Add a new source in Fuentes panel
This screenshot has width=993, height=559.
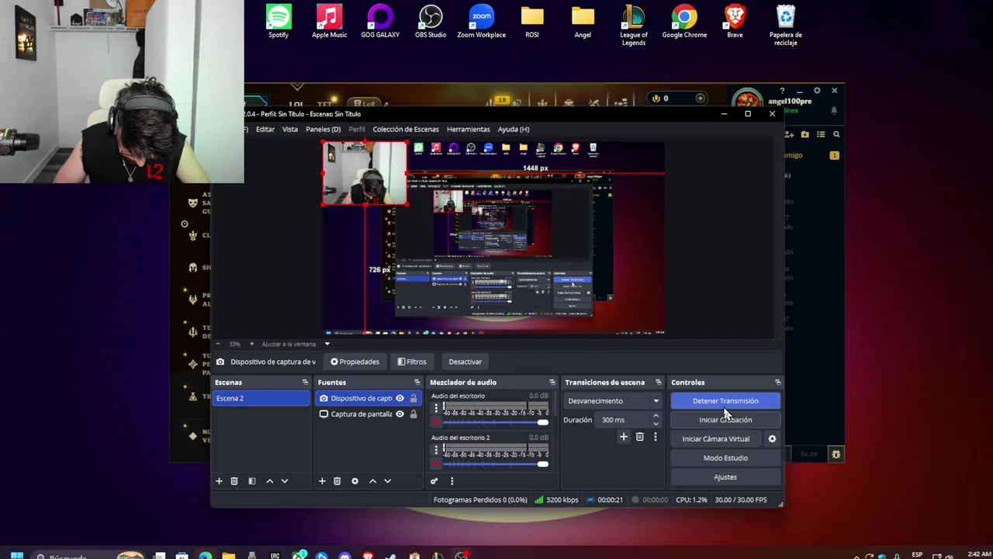322,481
